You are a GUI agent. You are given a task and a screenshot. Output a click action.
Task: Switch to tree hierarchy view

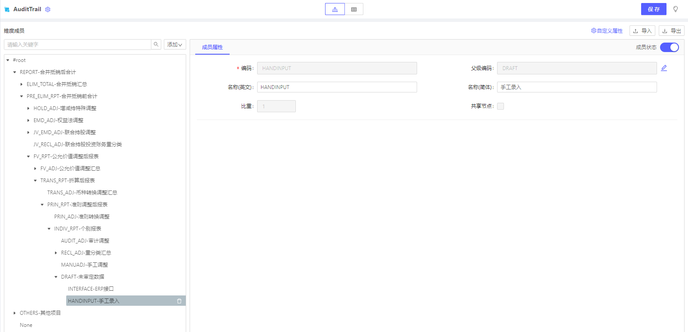(335, 9)
